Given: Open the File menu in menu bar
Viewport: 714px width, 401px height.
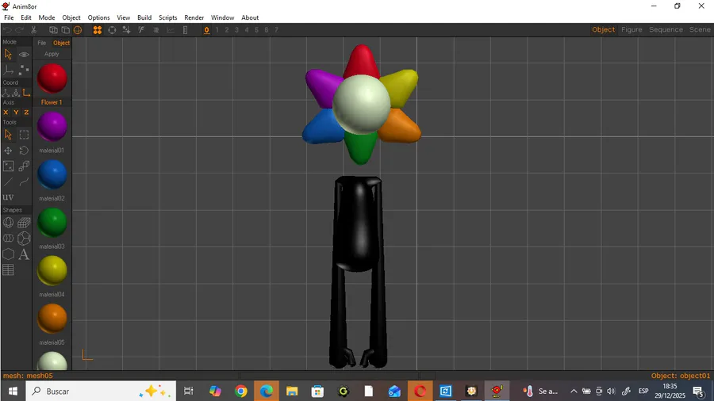Looking at the screenshot, I should 9,17.
